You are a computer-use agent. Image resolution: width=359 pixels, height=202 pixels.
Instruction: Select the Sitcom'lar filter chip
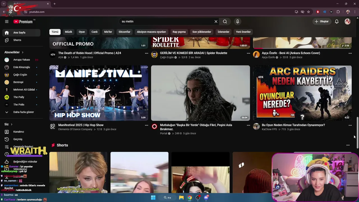click(125, 32)
